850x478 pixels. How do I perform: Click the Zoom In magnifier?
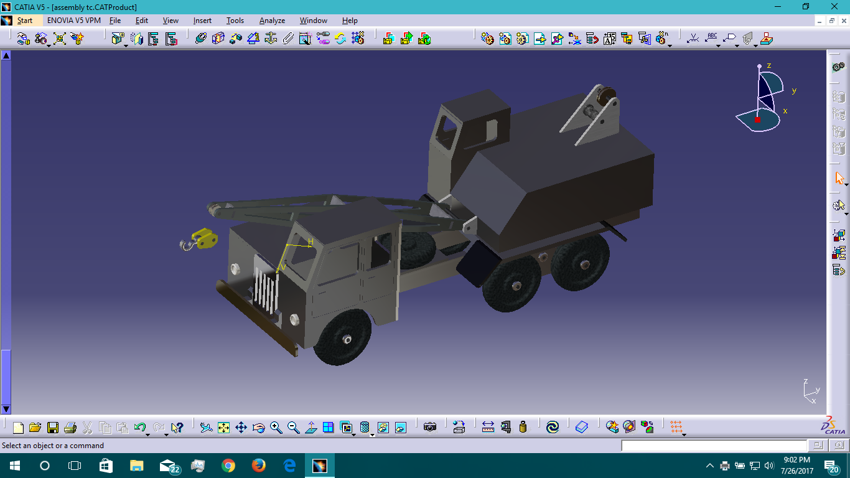[276, 427]
